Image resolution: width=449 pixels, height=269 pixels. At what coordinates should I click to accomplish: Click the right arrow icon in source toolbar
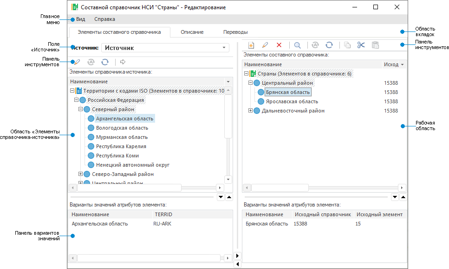pyautogui.click(x=123, y=62)
